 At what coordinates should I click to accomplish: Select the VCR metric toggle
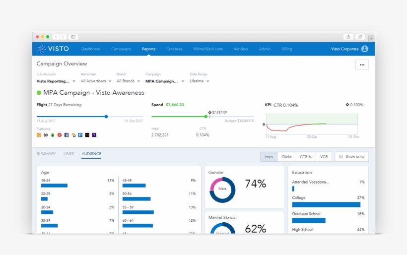tap(324, 157)
